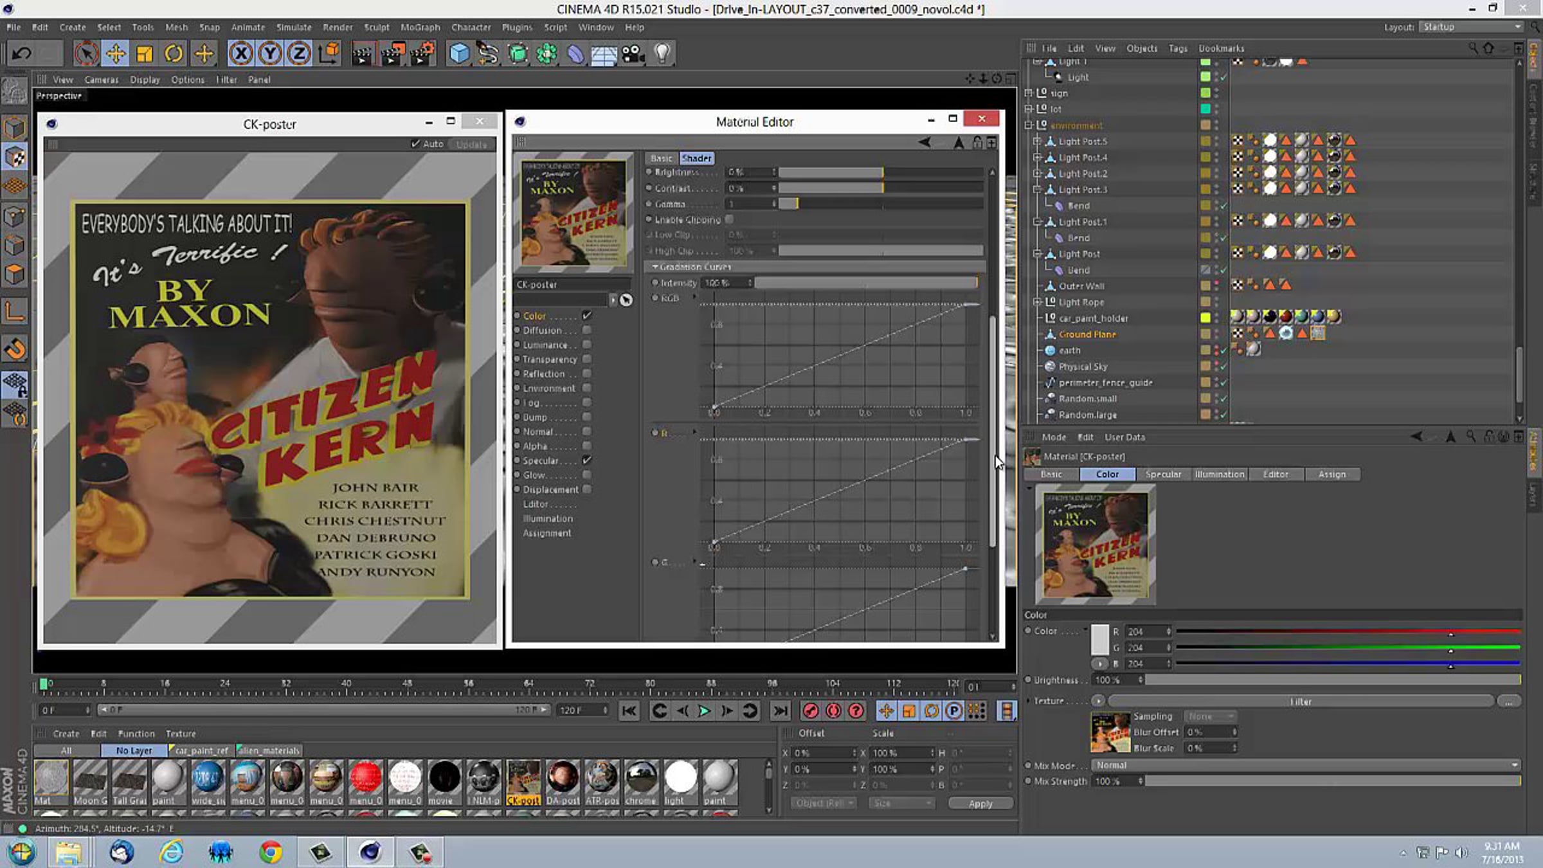
Task: Select the black movie material ball
Action: 444,778
